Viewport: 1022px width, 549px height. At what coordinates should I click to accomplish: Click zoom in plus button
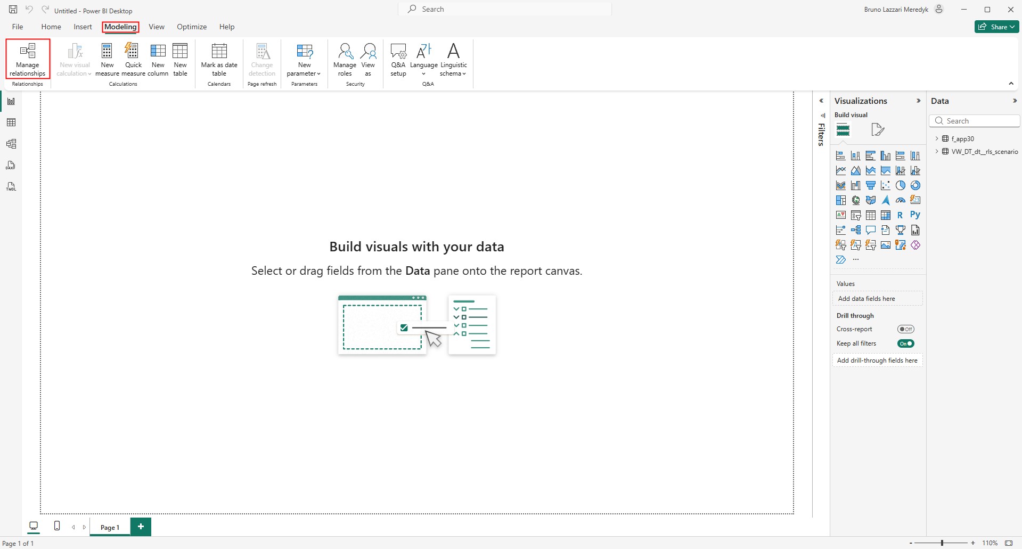coord(973,543)
